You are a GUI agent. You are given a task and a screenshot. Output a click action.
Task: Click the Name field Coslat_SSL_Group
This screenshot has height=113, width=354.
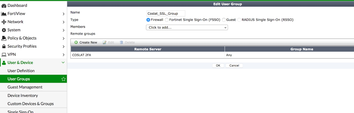tap(166, 13)
